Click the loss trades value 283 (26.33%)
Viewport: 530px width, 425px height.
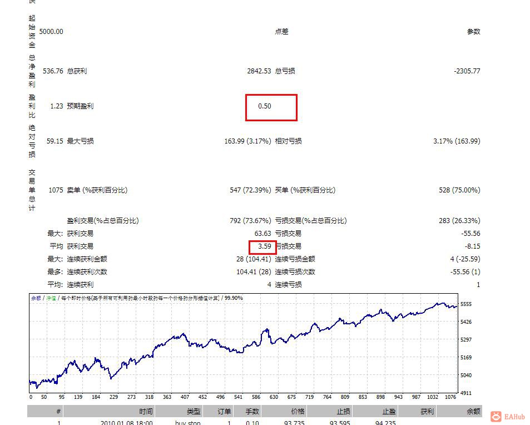(460, 221)
